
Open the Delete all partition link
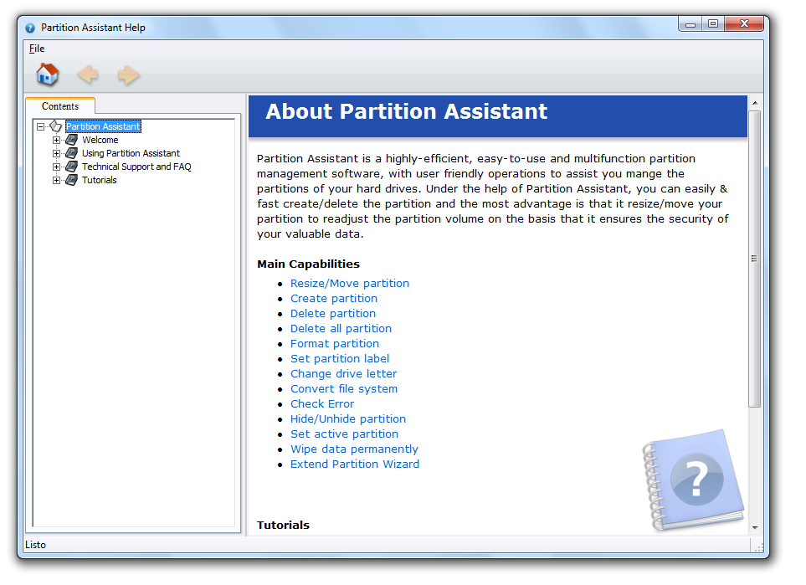(341, 328)
